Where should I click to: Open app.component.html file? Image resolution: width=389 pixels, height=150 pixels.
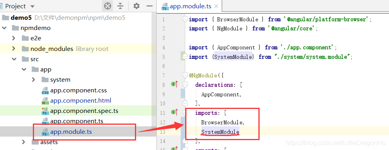(81, 101)
